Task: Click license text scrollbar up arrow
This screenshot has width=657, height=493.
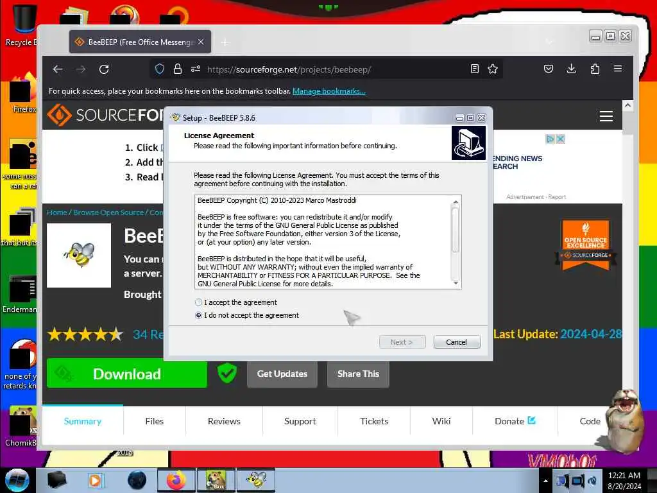Action: (x=456, y=202)
